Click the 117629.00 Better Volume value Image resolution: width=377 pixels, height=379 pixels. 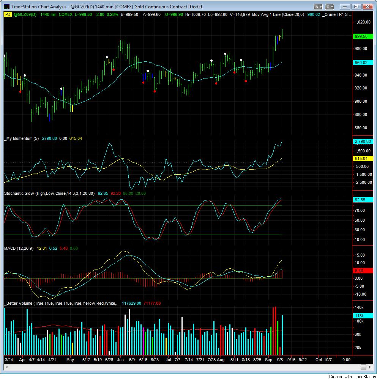click(x=131, y=303)
